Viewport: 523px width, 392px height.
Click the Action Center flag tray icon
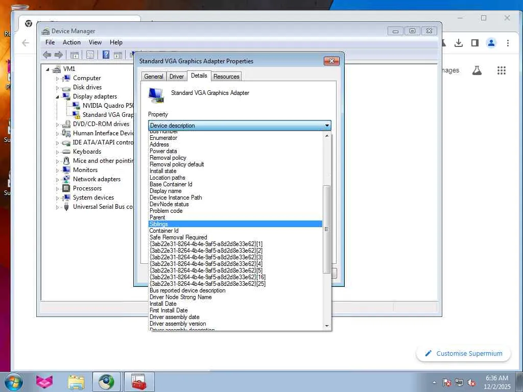click(447, 383)
